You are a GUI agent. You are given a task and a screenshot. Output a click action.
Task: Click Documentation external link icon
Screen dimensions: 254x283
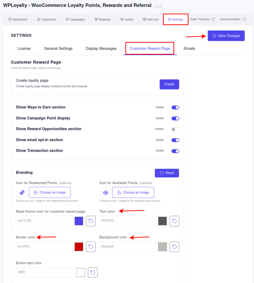[x=244, y=19]
